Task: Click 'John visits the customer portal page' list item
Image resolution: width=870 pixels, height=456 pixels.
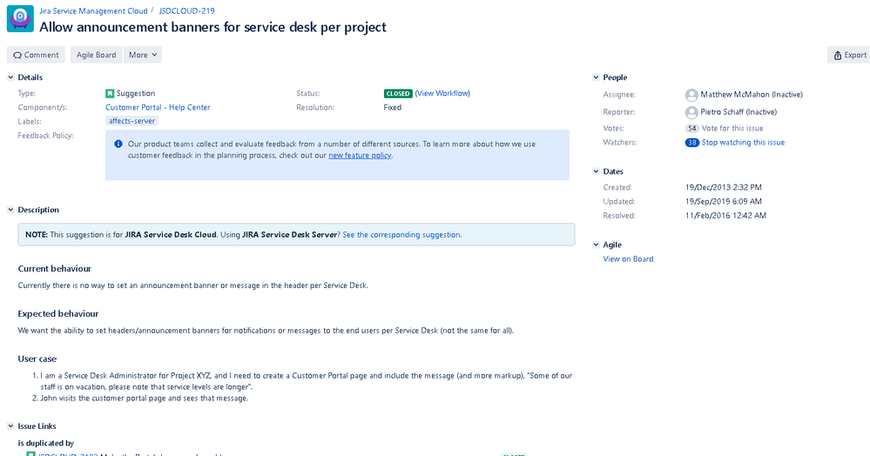Action: click(145, 399)
